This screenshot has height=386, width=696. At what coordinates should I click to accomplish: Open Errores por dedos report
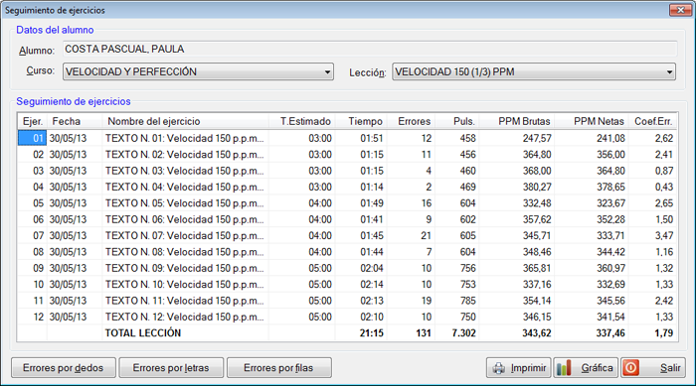pyautogui.click(x=64, y=368)
